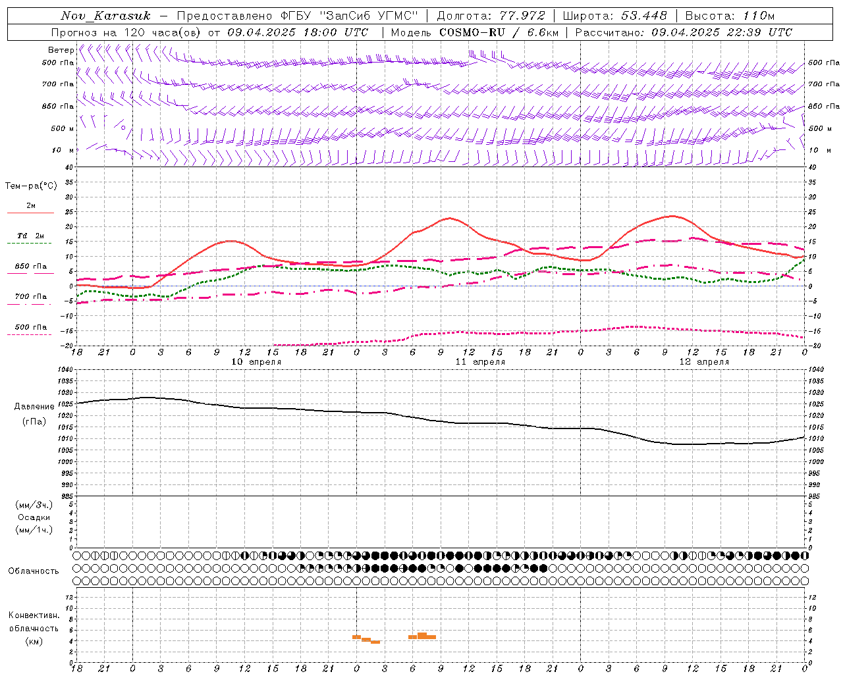Click the station name Nov_Karasuk in the header
The image size is (843, 674).
105,16
